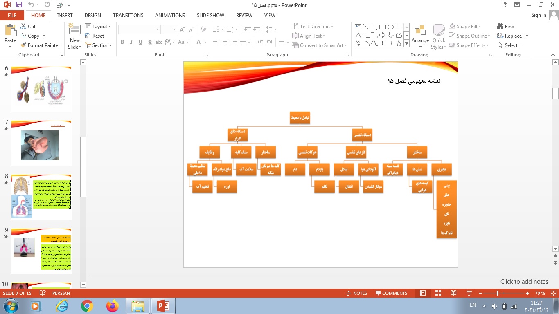This screenshot has width=559, height=314.
Task: Click the zoom slider handle
Action: click(498, 293)
